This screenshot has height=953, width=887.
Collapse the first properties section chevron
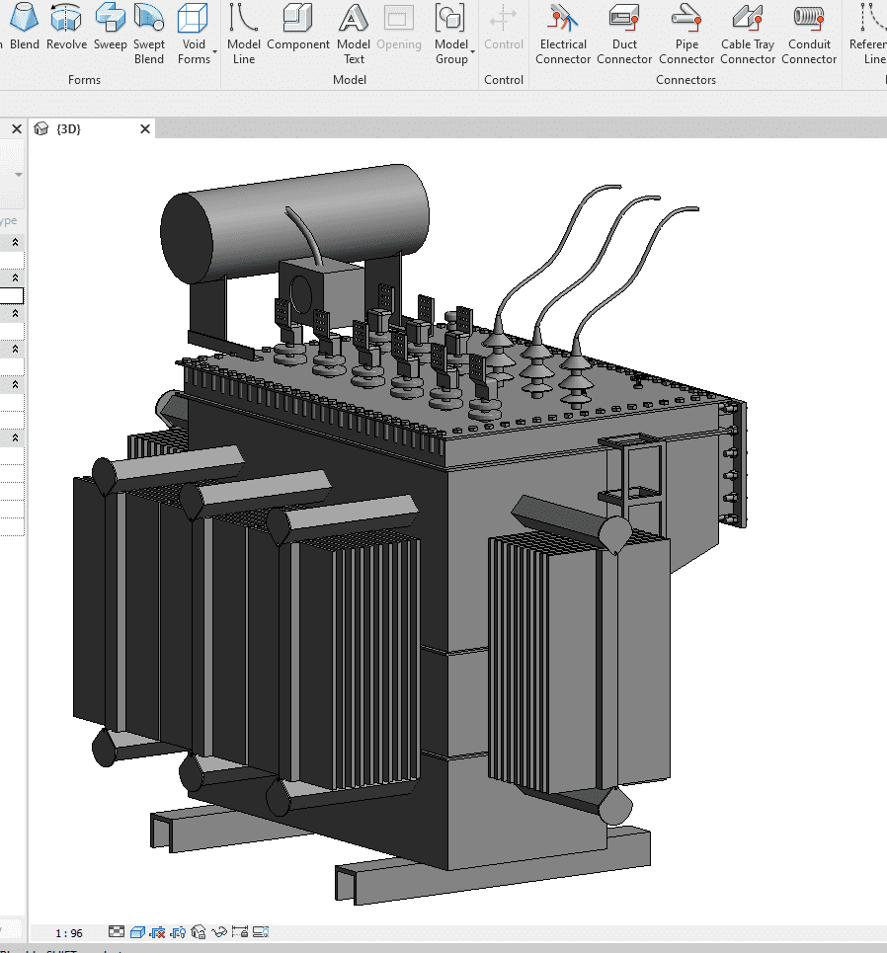point(16,243)
